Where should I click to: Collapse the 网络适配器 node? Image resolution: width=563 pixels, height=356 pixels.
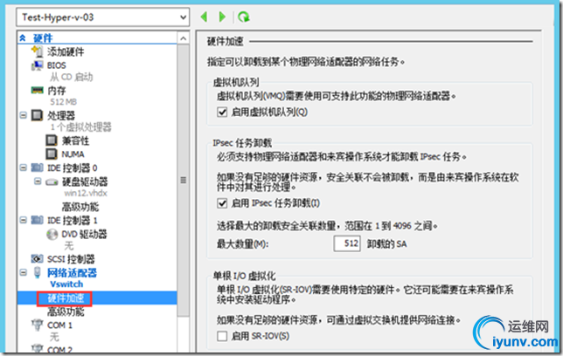tap(24, 272)
